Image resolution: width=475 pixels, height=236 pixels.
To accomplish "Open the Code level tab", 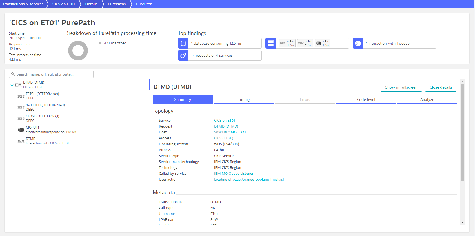I will pyautogui.click(x=366, y=99).
